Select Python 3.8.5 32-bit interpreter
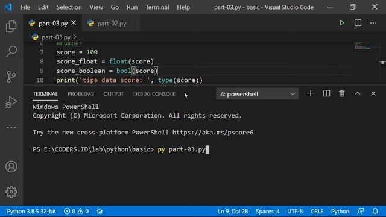The image size is (386, 217). (31, 212)
